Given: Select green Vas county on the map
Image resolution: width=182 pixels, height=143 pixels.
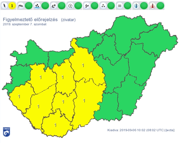Looking at the screenshot, I should coord(19,76).
